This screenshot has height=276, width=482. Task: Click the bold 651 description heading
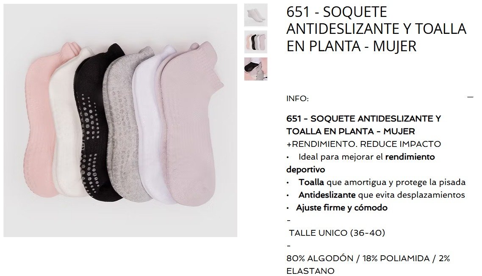pos(363,125)
